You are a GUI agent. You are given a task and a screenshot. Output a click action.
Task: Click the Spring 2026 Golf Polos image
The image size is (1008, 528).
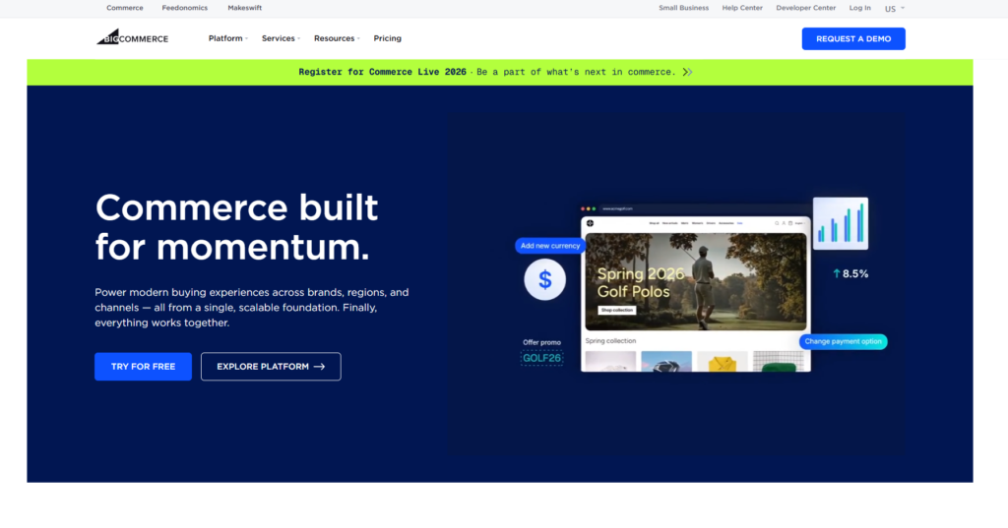[696, 281]
